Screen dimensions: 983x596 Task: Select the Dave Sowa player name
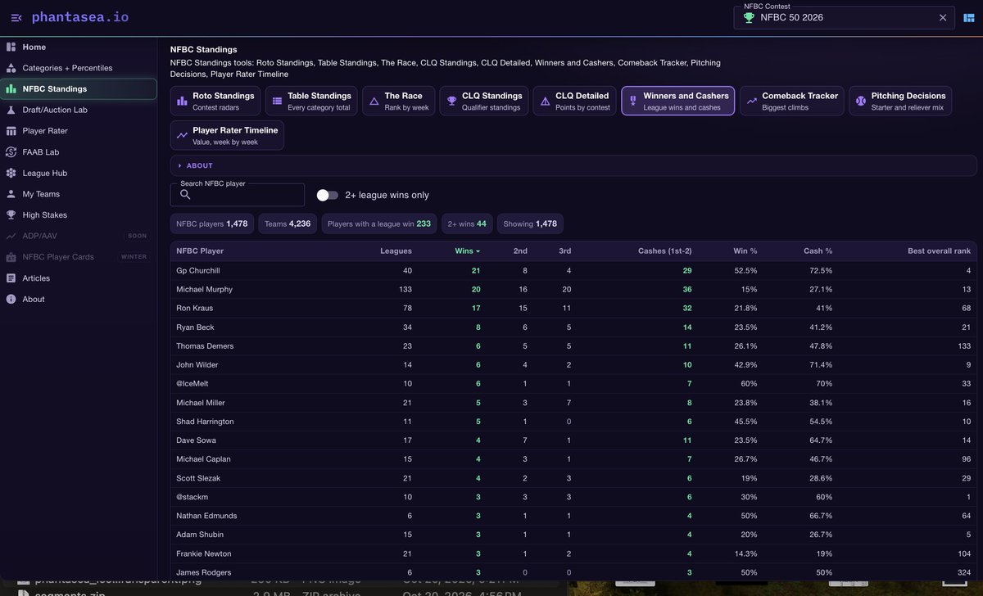point(195,440)
